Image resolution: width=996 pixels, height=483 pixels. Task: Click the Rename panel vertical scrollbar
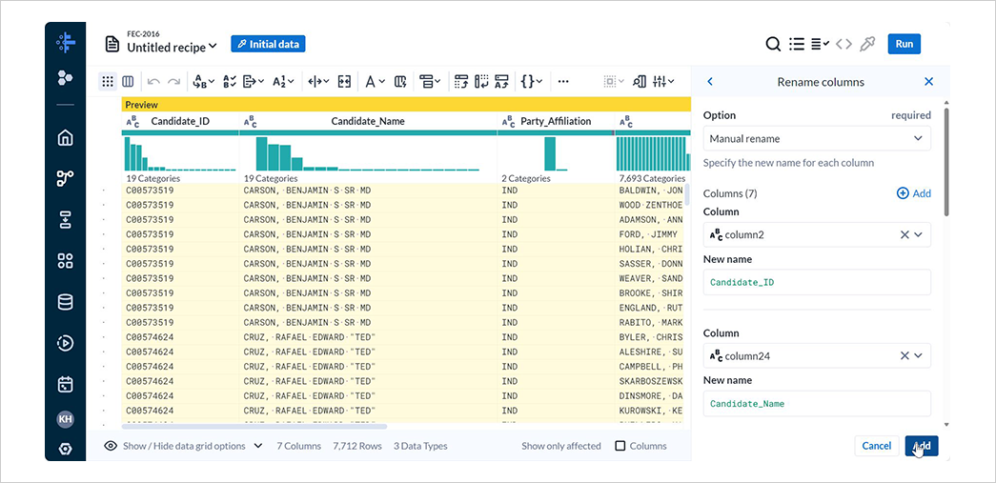[x=946, y=161]
